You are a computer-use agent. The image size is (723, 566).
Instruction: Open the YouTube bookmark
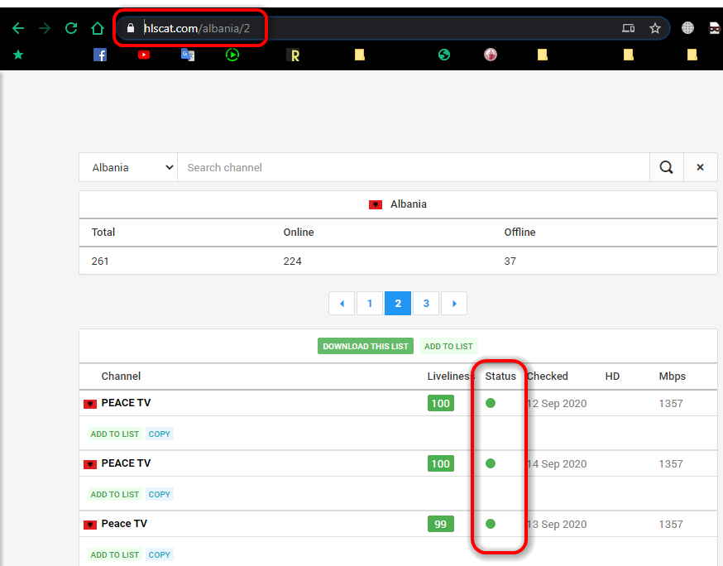coord(144,55)
